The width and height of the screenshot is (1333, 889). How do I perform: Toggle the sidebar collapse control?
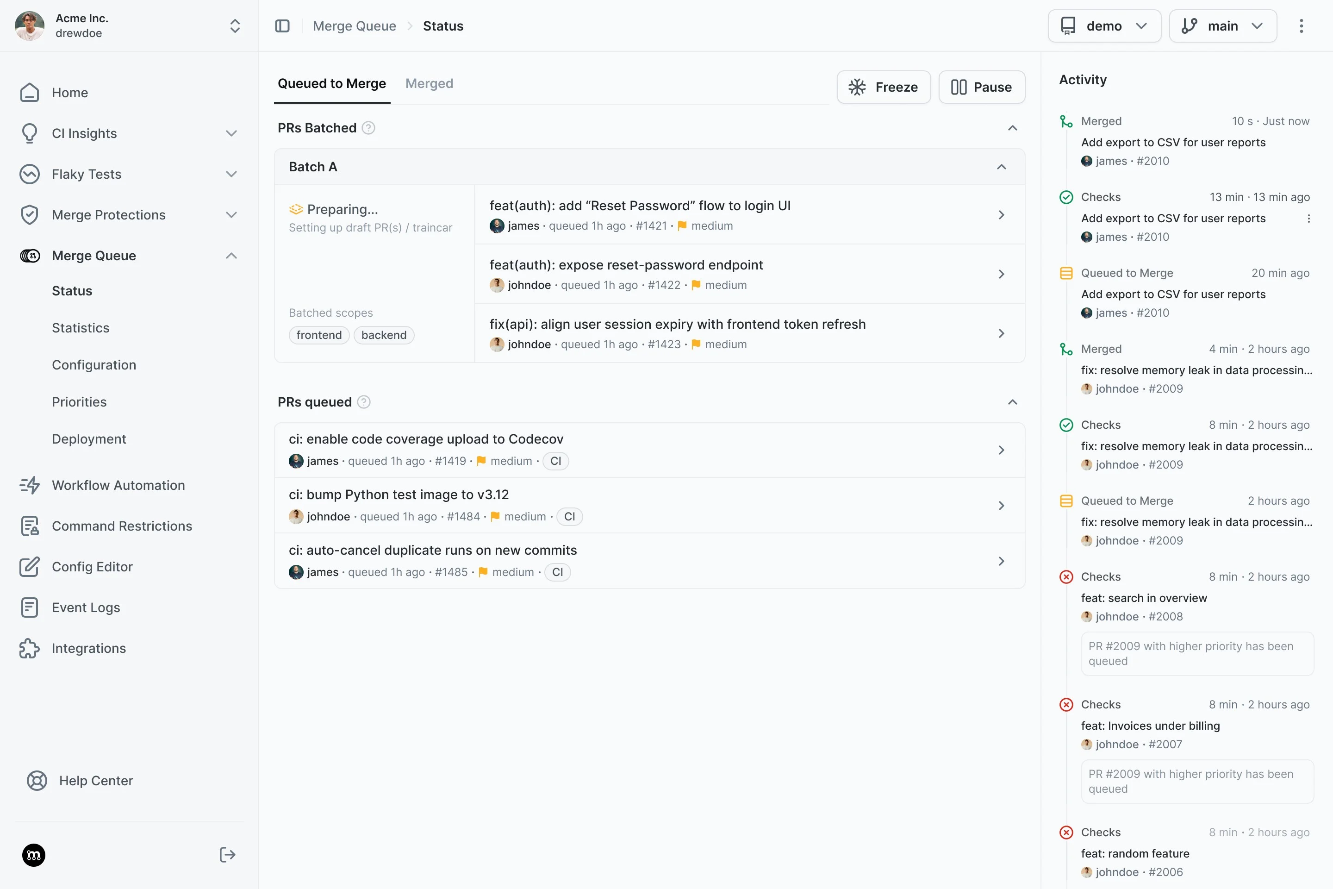click(282, 25)
